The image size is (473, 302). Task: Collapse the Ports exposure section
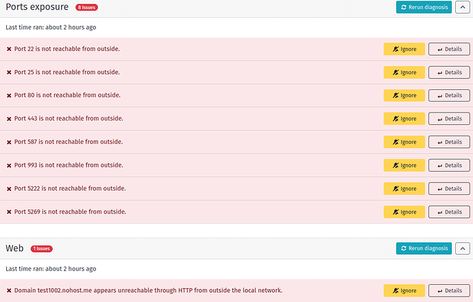coord(463,8)
